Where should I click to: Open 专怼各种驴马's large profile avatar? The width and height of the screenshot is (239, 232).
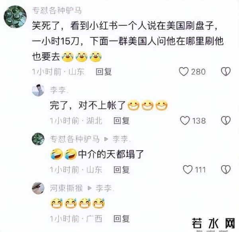[x=15, y=17]
